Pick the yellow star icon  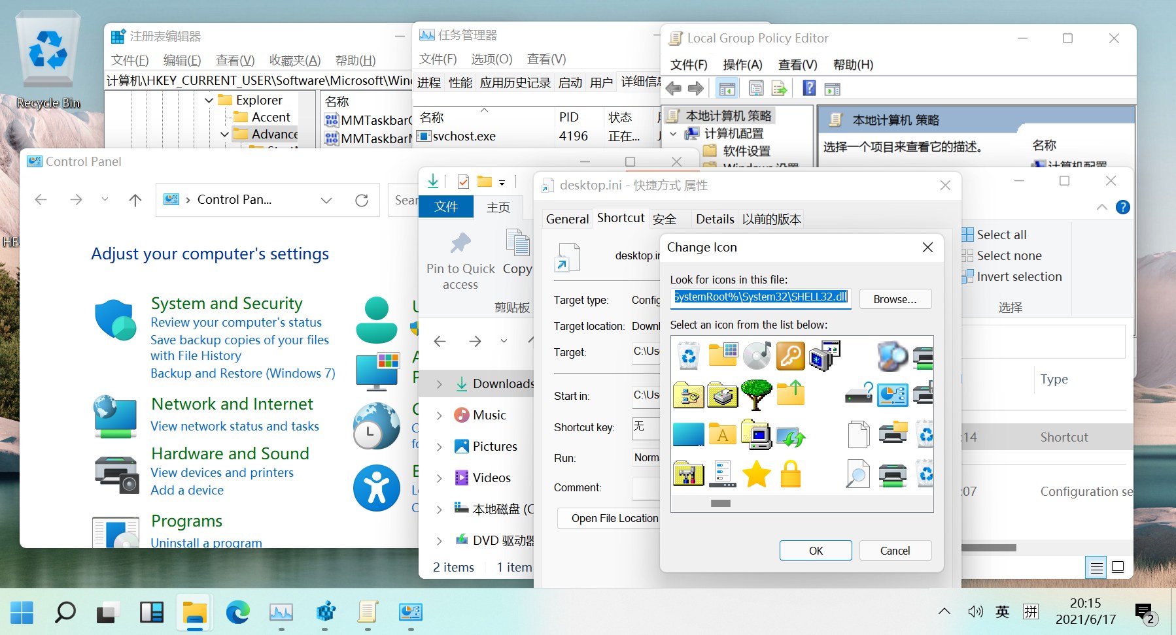point(756,474)
